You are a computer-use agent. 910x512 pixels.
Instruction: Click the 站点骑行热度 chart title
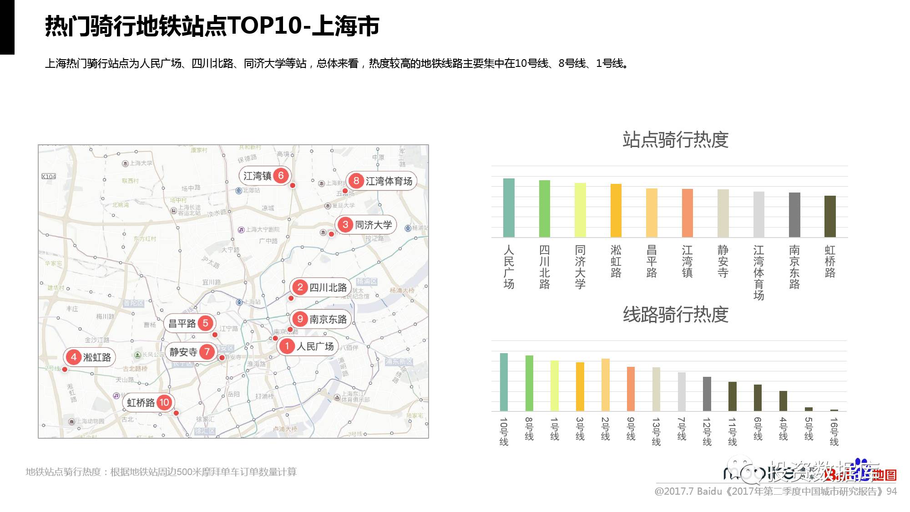click(675, 140)
